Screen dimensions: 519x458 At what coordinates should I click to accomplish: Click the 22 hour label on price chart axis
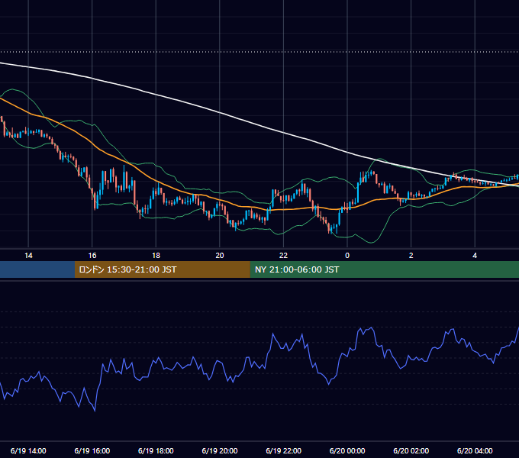(283, 256)
